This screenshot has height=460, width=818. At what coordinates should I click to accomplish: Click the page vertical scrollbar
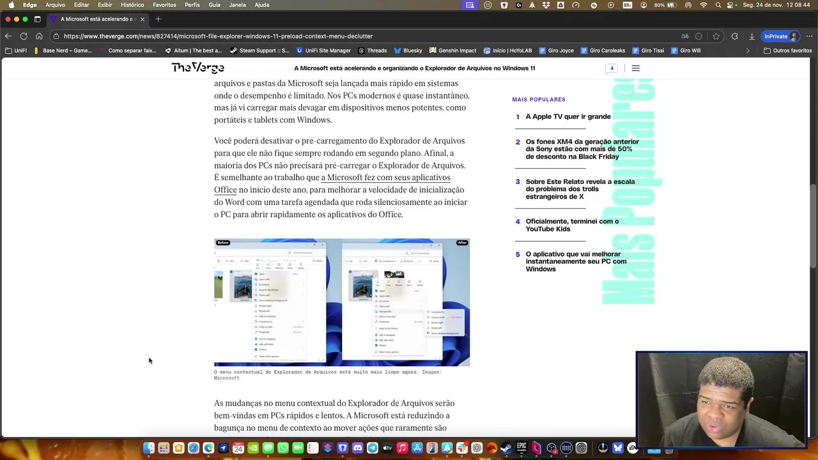pos(814,227)
